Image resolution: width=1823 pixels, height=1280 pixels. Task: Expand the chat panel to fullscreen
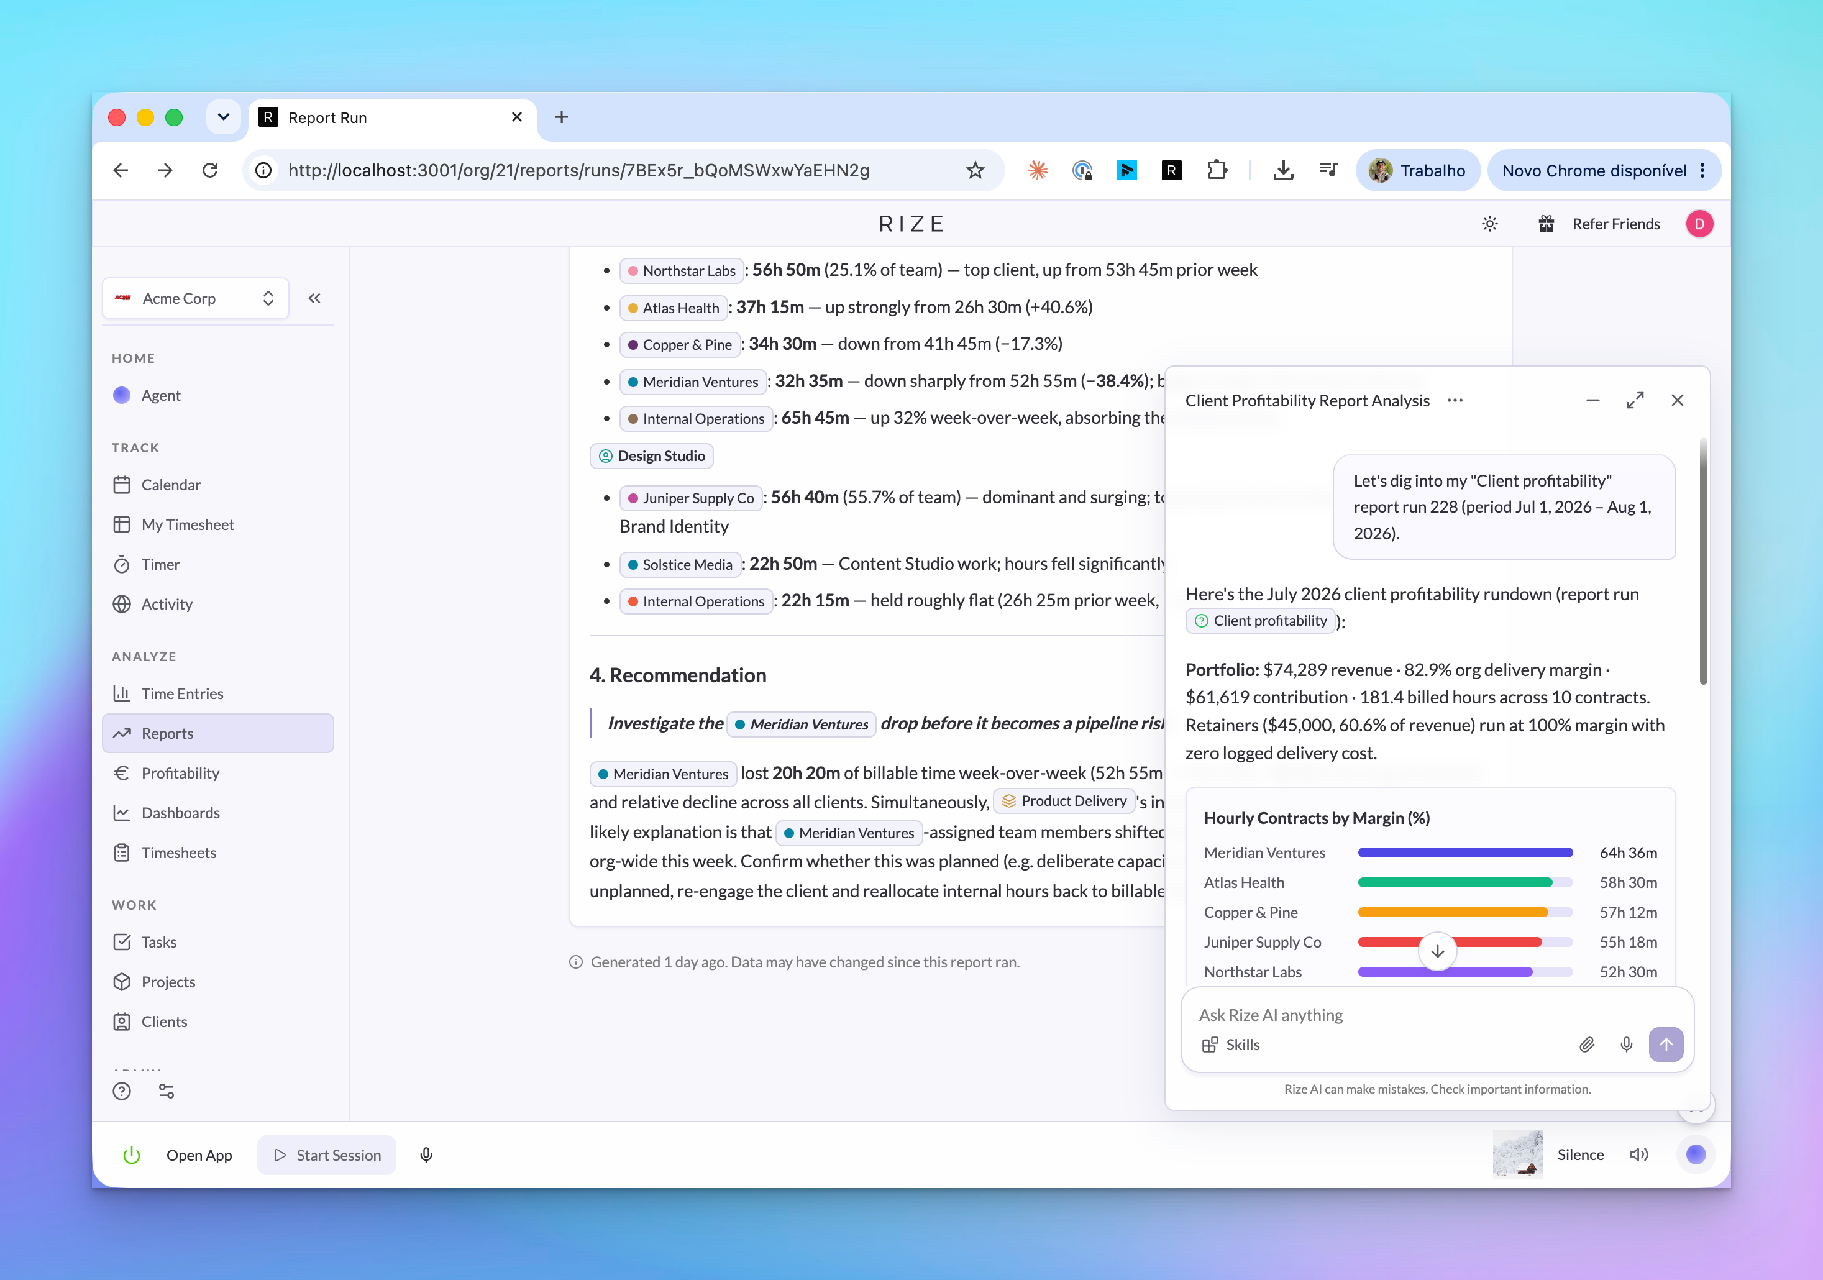pos(1635,401)
